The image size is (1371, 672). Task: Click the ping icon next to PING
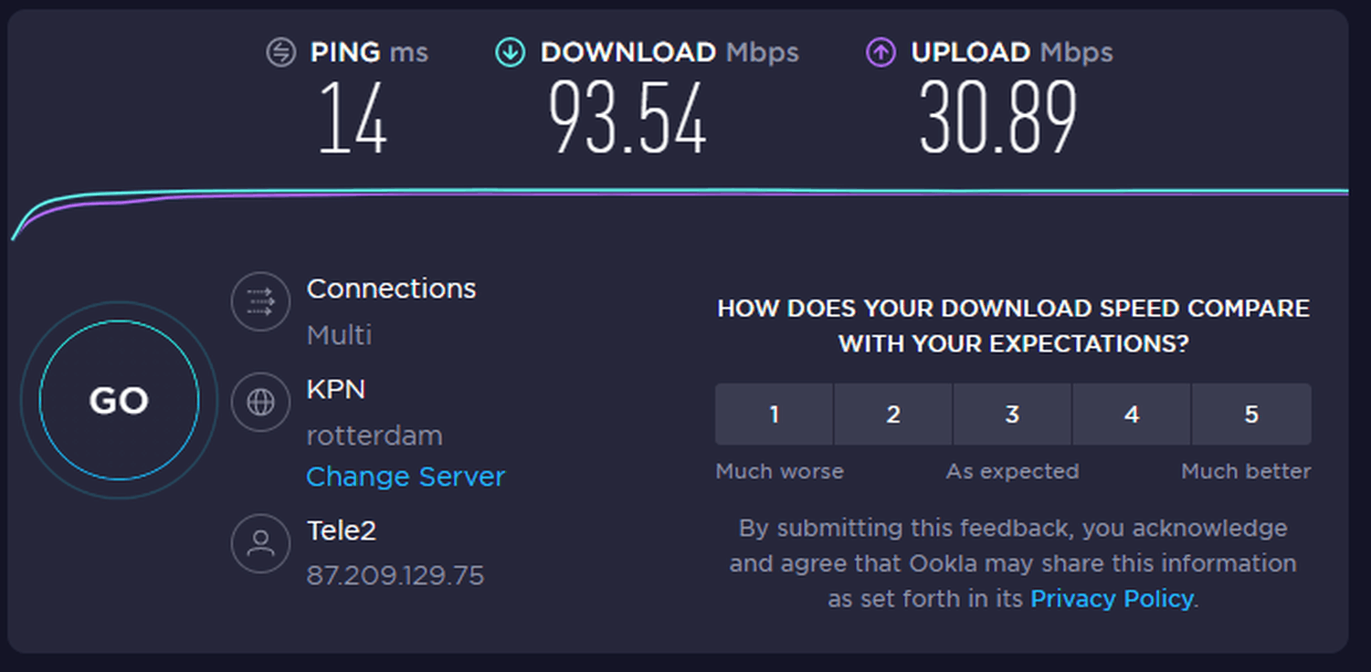point(280,52)
